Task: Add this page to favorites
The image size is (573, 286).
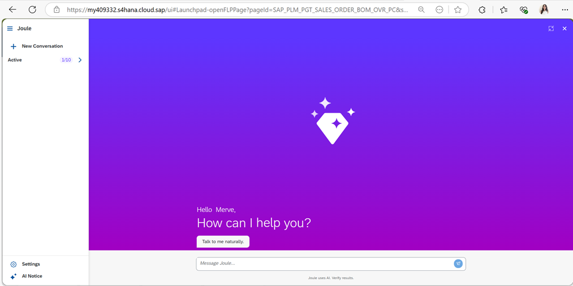Action: pos(458,10)
